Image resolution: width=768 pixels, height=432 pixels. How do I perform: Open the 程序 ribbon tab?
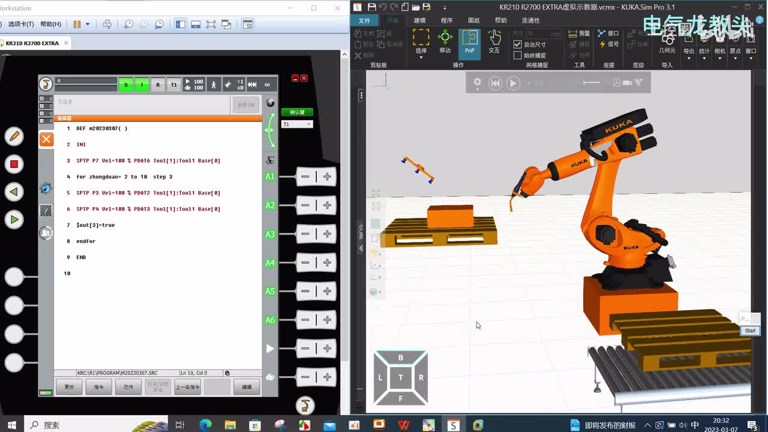click(x=446, y=20)
